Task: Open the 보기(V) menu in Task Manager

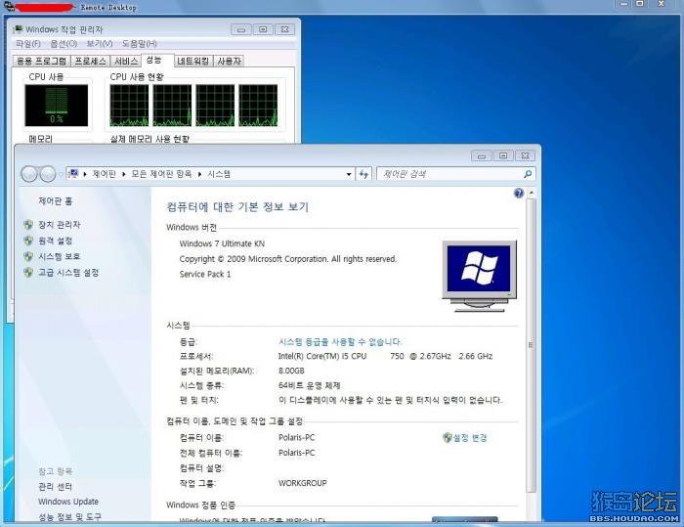Action: 100,44
